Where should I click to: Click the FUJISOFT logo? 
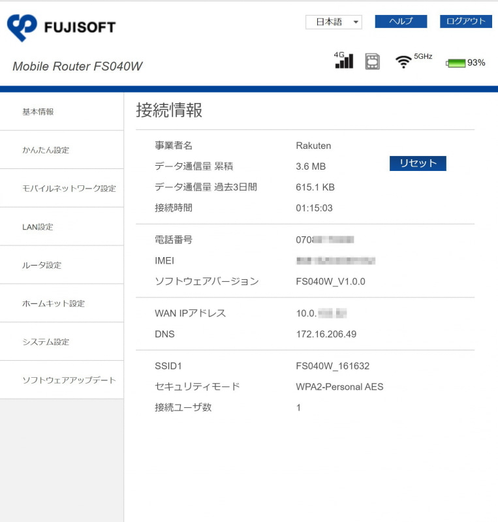coord(61,27)
